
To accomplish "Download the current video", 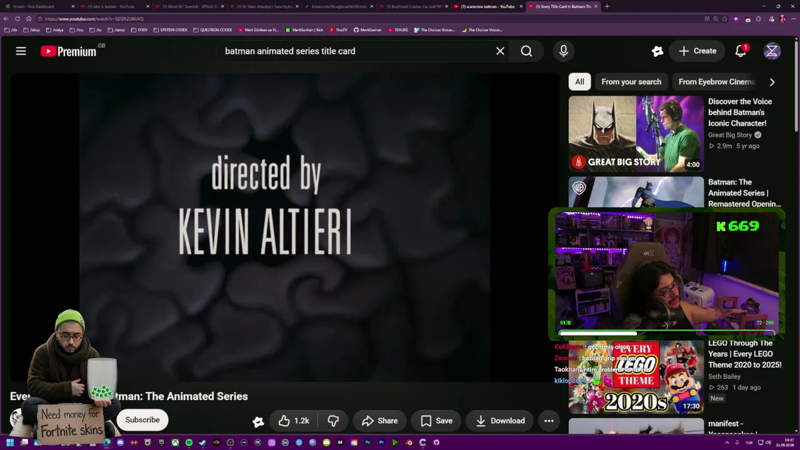I will [x=500, y=421].
